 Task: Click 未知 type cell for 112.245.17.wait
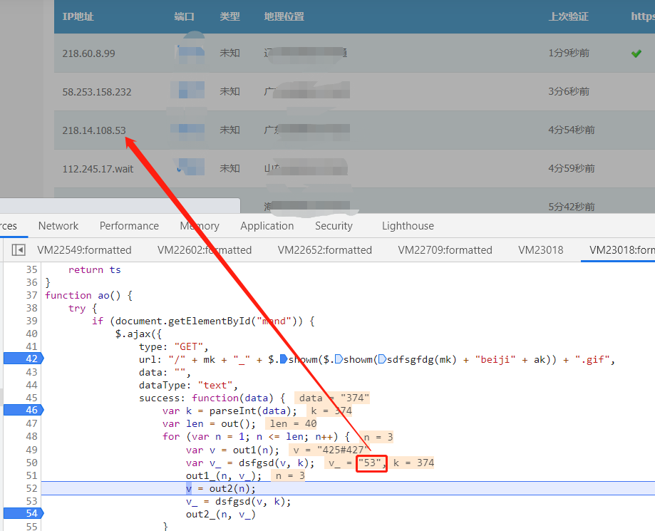[x=229, y=168]
